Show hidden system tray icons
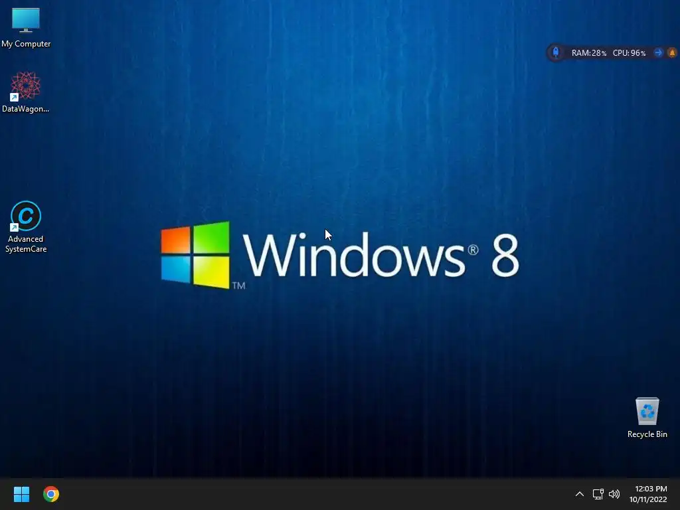This screenshot has height=510, width=680. point(579,494)
